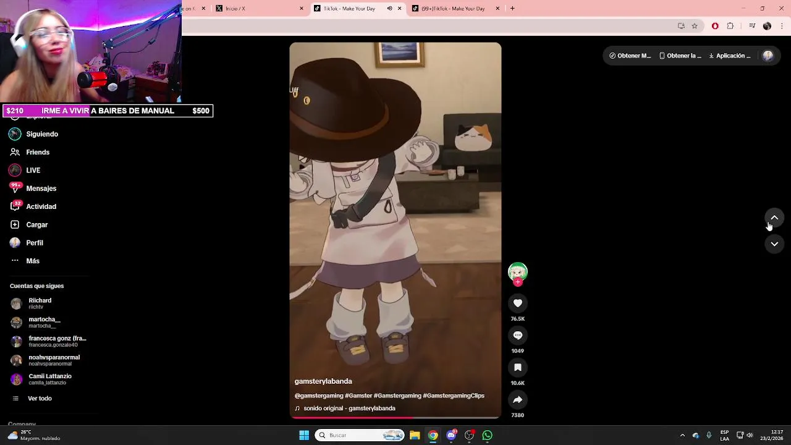Click the #Gamster hashtag
Viewport: 791px width, 445px height.
pos(358,396)
